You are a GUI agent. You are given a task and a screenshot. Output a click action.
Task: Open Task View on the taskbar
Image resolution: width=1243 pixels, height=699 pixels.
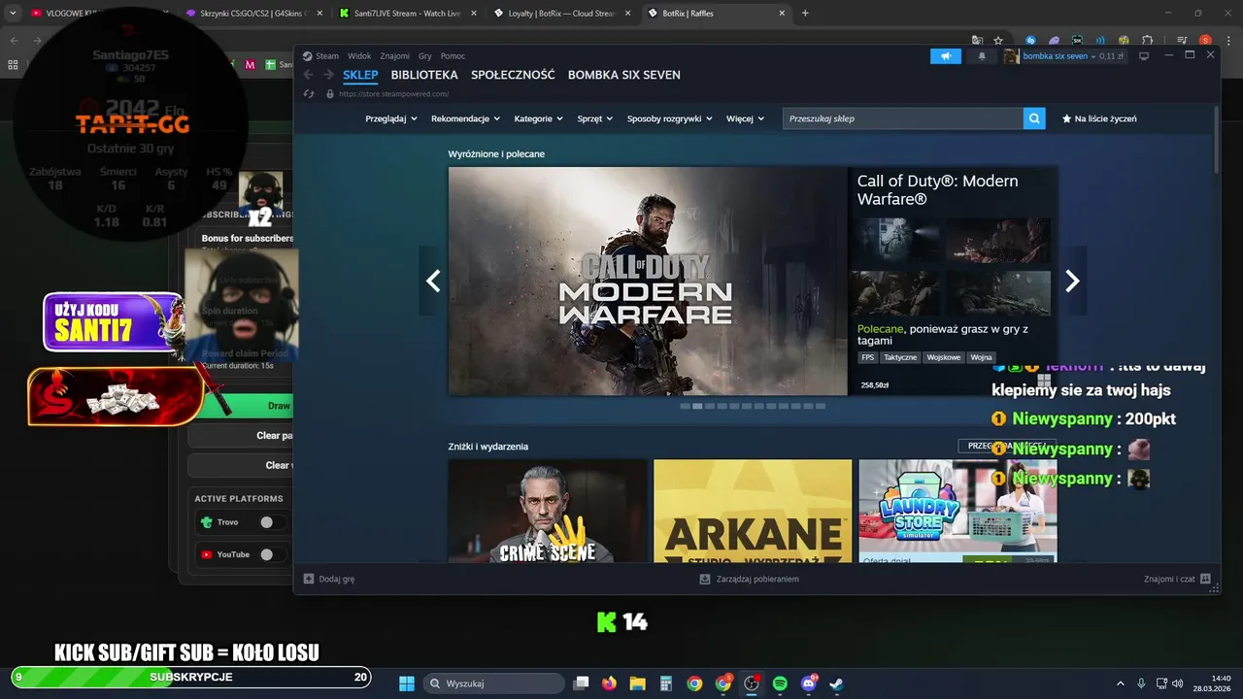tap(581, 683)
